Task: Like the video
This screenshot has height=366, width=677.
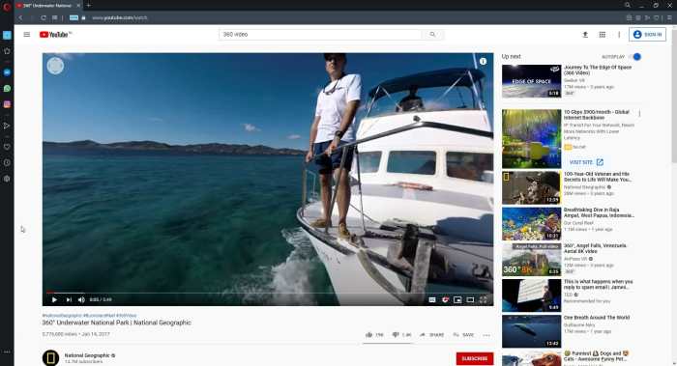Action: pos(375,335)
